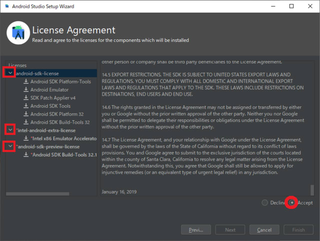Click the Android Studio icon in title bar
Image resolution: width=320 pixels, height=241 pixels.
(x=6, y=6)
